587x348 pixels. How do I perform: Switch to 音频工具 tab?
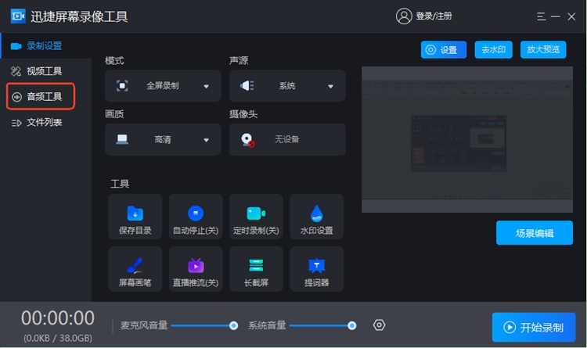pyautogui.click(x=41, y=96)
